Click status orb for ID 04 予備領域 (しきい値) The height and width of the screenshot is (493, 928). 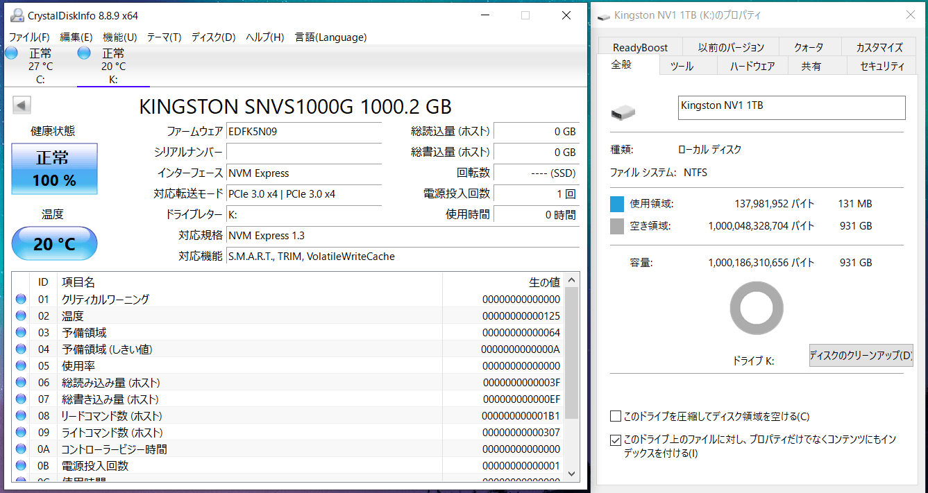click(x=21, y=349)
